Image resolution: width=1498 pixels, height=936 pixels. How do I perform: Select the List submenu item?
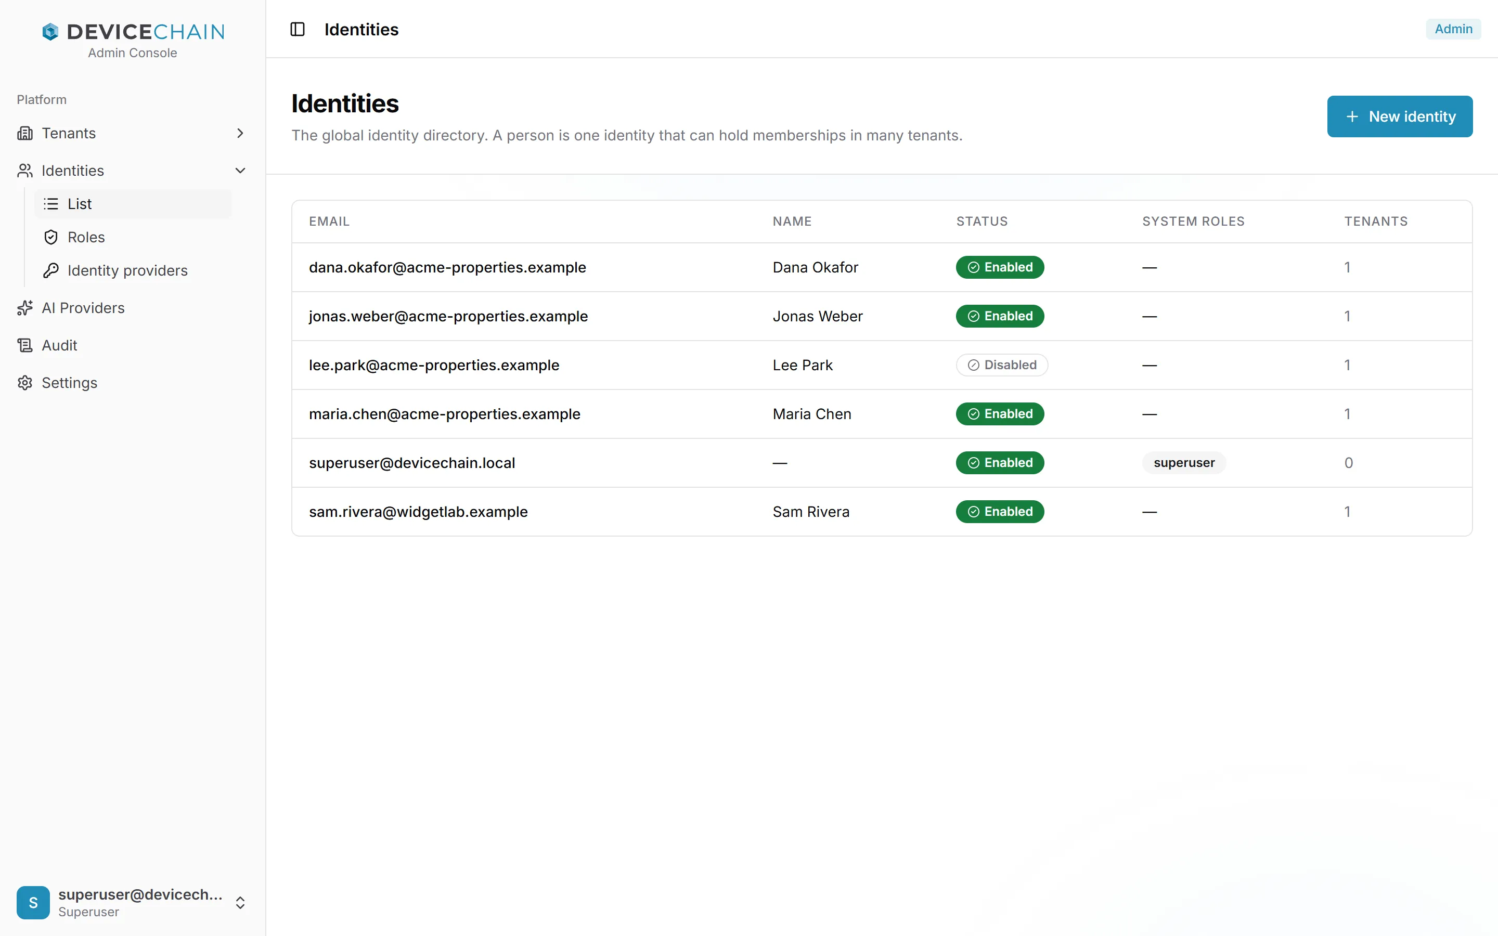pos(133,204)
